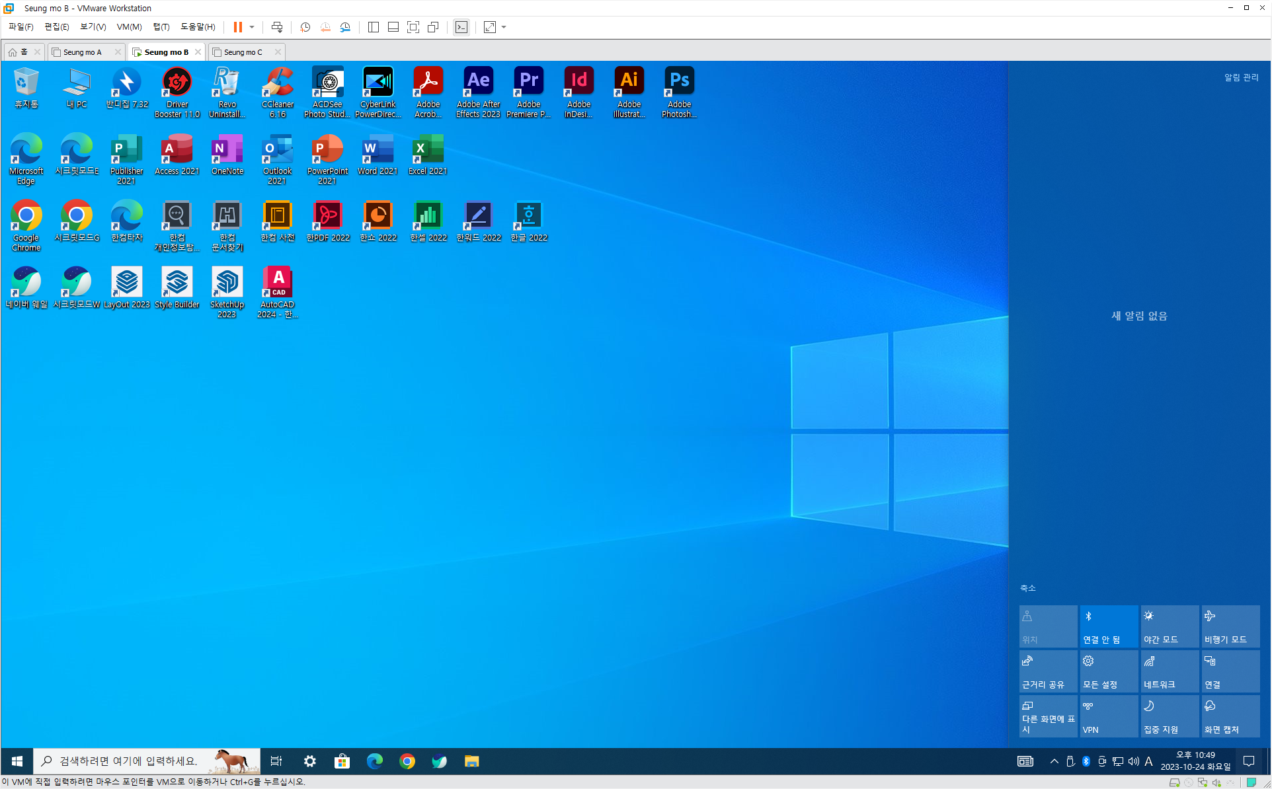The height and width of the screenshot is (789, 1272).
Task: Launch Adobe InDesign shortcut
Action: tap(579, 93)
